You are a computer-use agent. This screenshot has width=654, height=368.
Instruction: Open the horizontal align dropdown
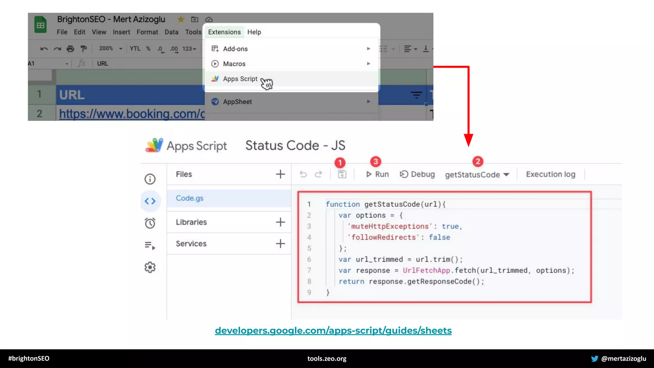click(411, 49)
